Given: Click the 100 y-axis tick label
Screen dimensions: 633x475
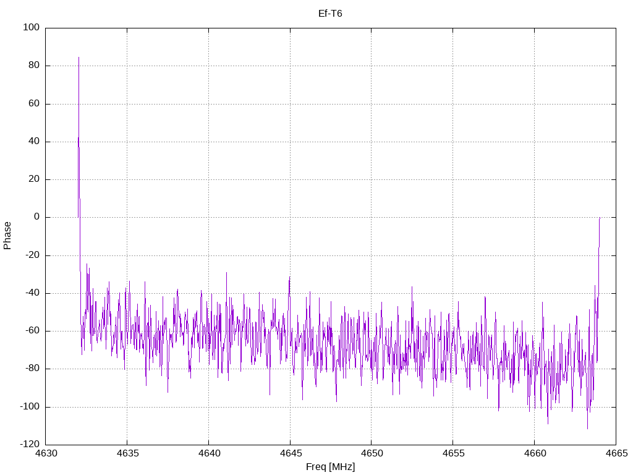Looking at the screenshot, I should coord(32,27).
